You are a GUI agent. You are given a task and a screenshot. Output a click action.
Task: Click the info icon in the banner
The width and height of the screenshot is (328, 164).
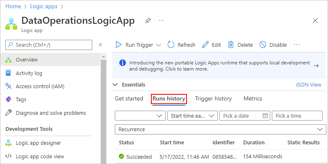pos(123,63)
